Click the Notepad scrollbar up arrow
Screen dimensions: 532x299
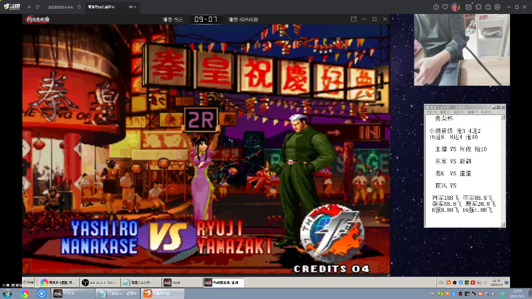(x=503, y=117)
